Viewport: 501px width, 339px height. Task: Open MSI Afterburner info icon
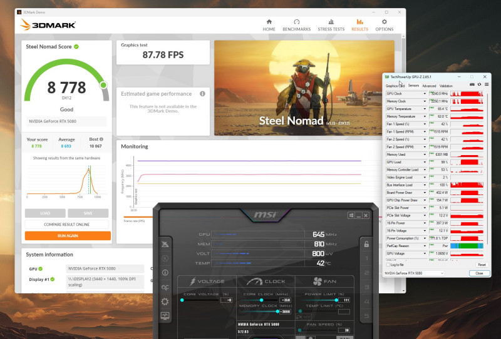click(x=165, y=272)
